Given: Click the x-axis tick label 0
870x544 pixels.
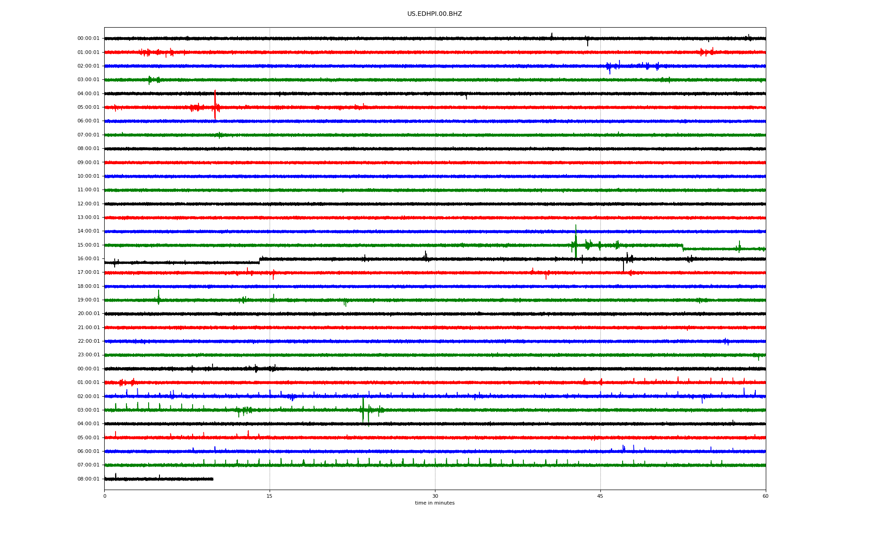Looking at the screenshot, I should pyautogui.click(x=105, y=496).
